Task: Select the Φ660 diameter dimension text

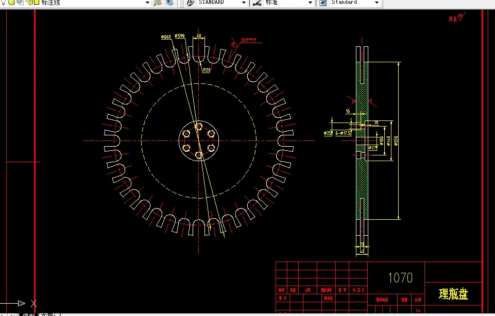Action: [x=166, y=37]
